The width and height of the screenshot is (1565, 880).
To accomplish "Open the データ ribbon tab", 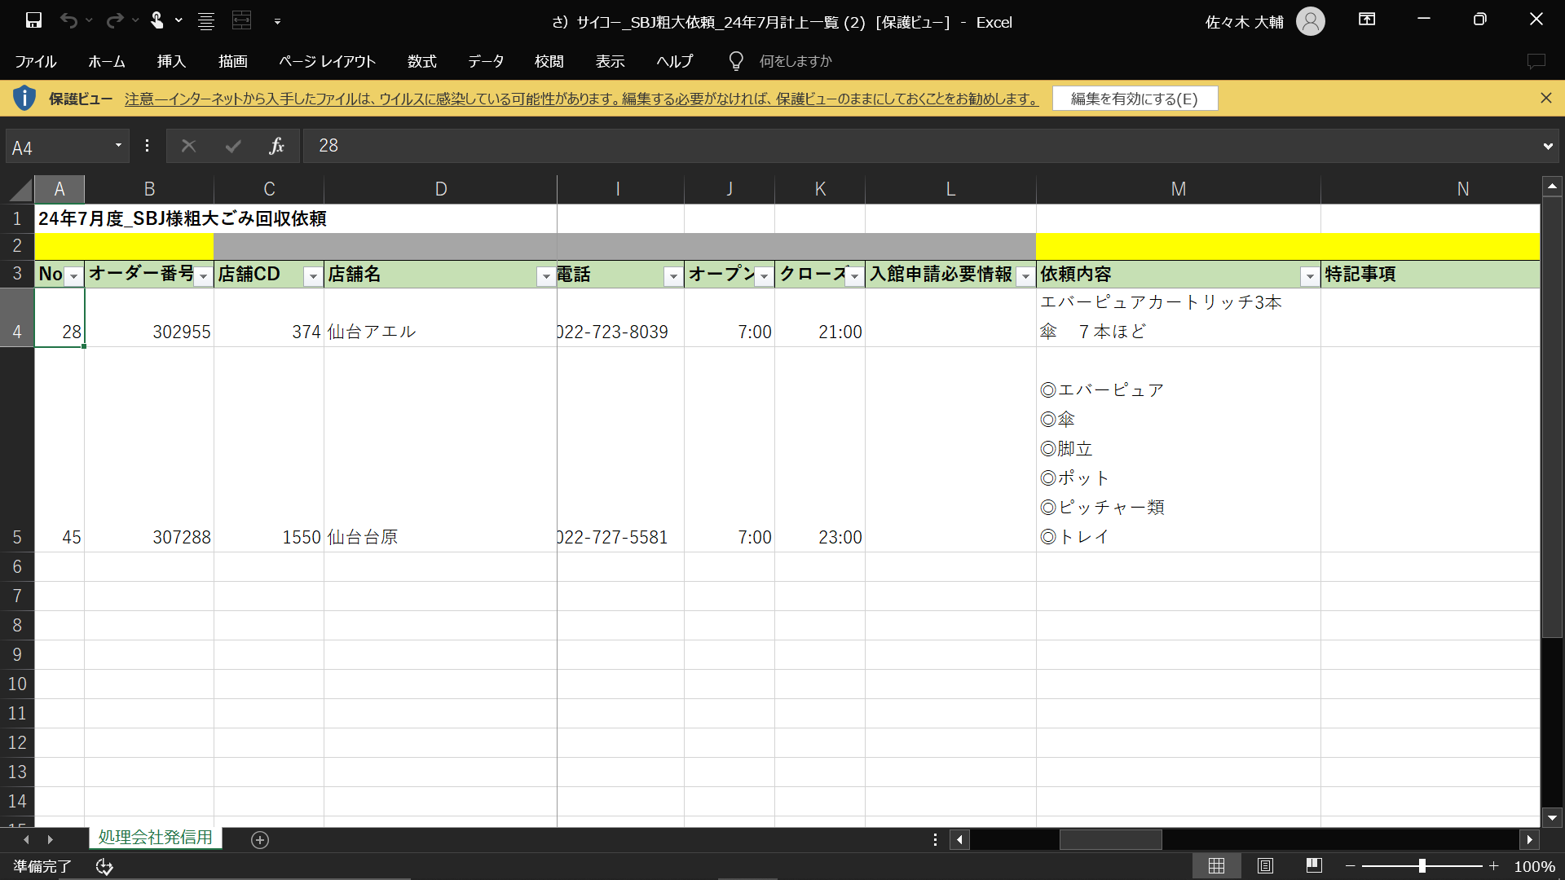I will 486,61.
